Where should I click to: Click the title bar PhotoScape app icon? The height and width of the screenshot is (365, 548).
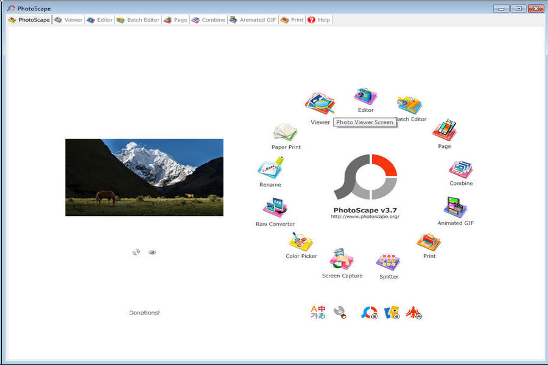[11, 8]
